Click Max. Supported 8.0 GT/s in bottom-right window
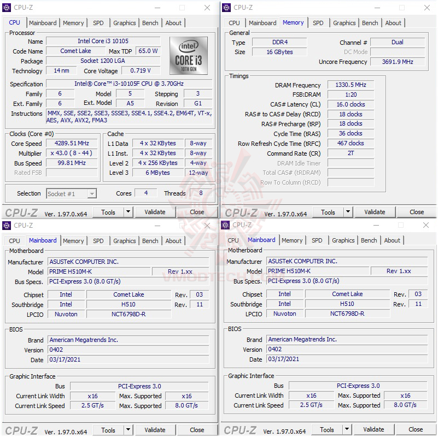 point(405,405)
